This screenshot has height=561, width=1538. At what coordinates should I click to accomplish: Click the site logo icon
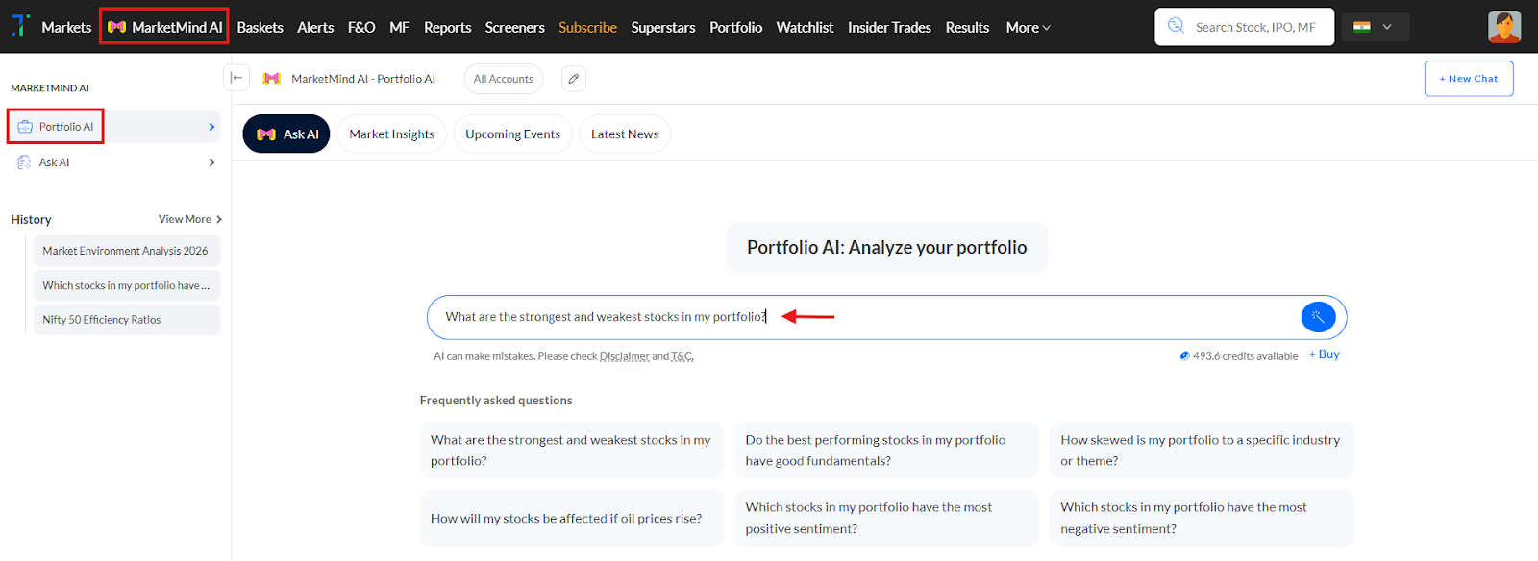click(x=20, y=26)
